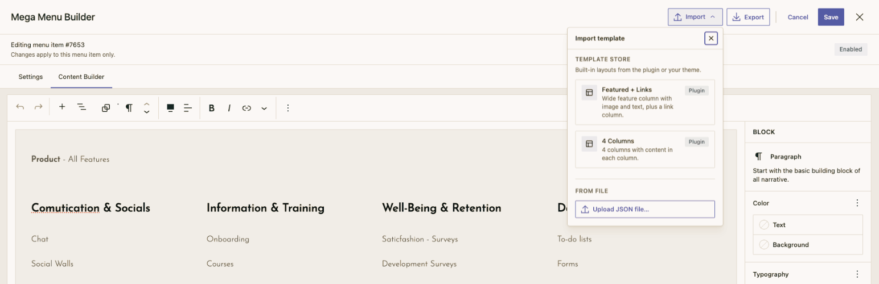Click the Export button
The height and width of the screenshot is (284, 879).
coord(748,17)
